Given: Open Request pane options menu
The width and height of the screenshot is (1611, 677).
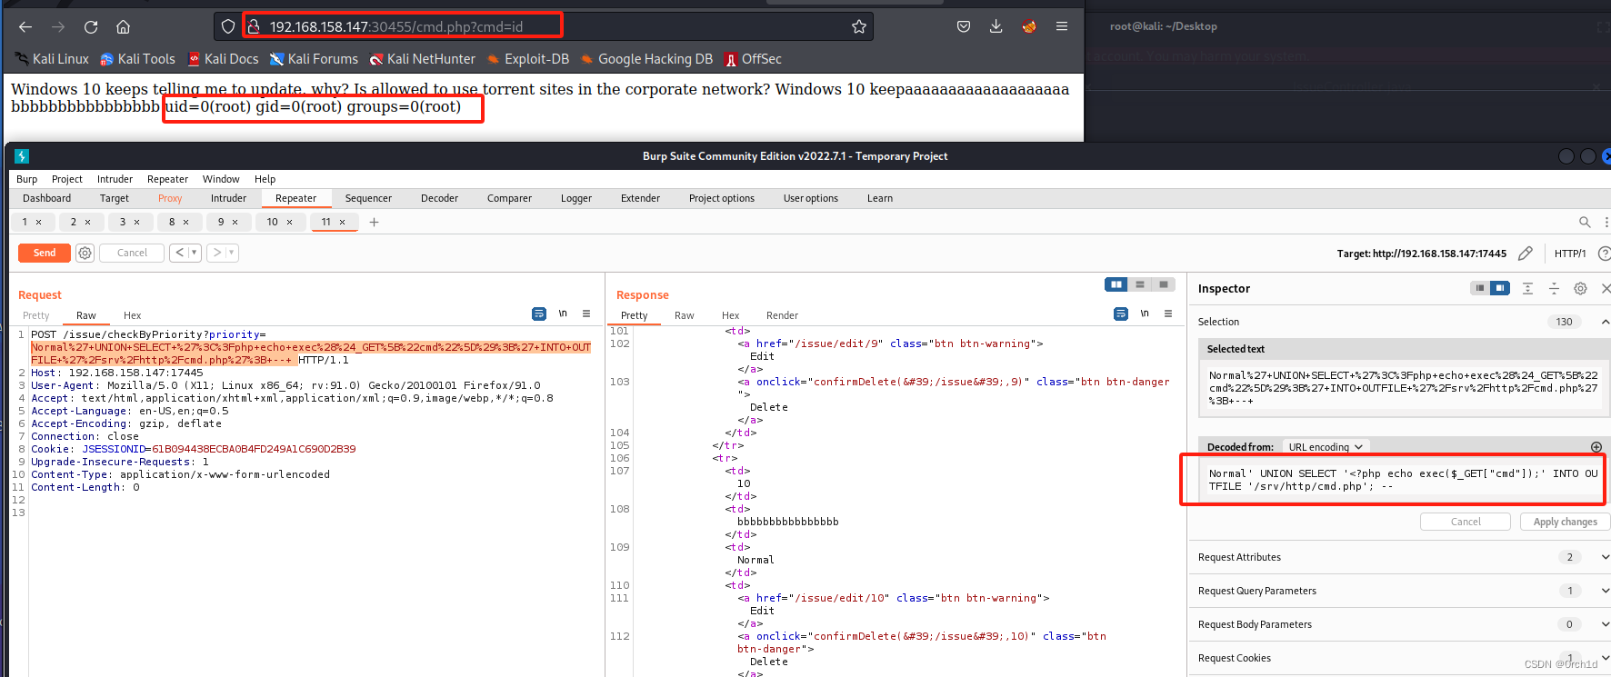Looking at the screenshot, I should pos(586,314).
